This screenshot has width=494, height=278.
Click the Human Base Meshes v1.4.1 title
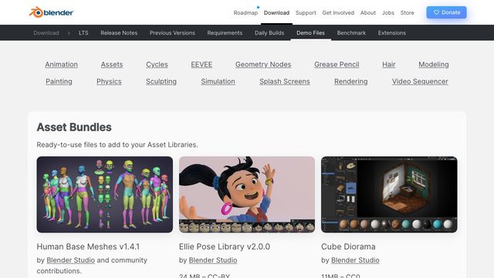(88, 246)
